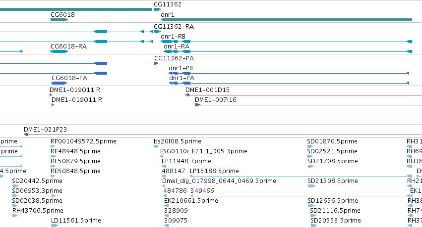Click the SD21708.5prime EST label
Viewport: 422px width, 228px height.
pos(333,161)
